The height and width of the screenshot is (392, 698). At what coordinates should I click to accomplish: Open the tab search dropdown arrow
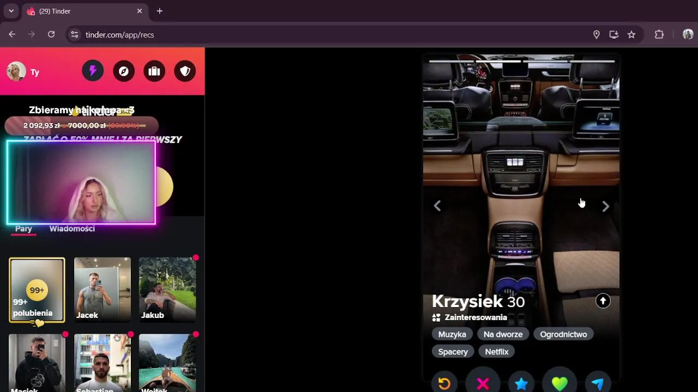click(x=11, y=11)
